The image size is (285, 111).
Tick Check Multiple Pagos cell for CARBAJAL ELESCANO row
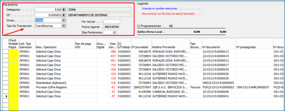coord(13,92)
